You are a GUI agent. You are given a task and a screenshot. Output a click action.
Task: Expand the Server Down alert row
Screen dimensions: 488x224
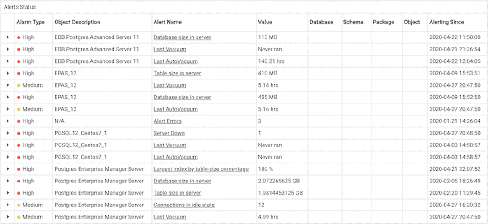(x=8, y=133)
